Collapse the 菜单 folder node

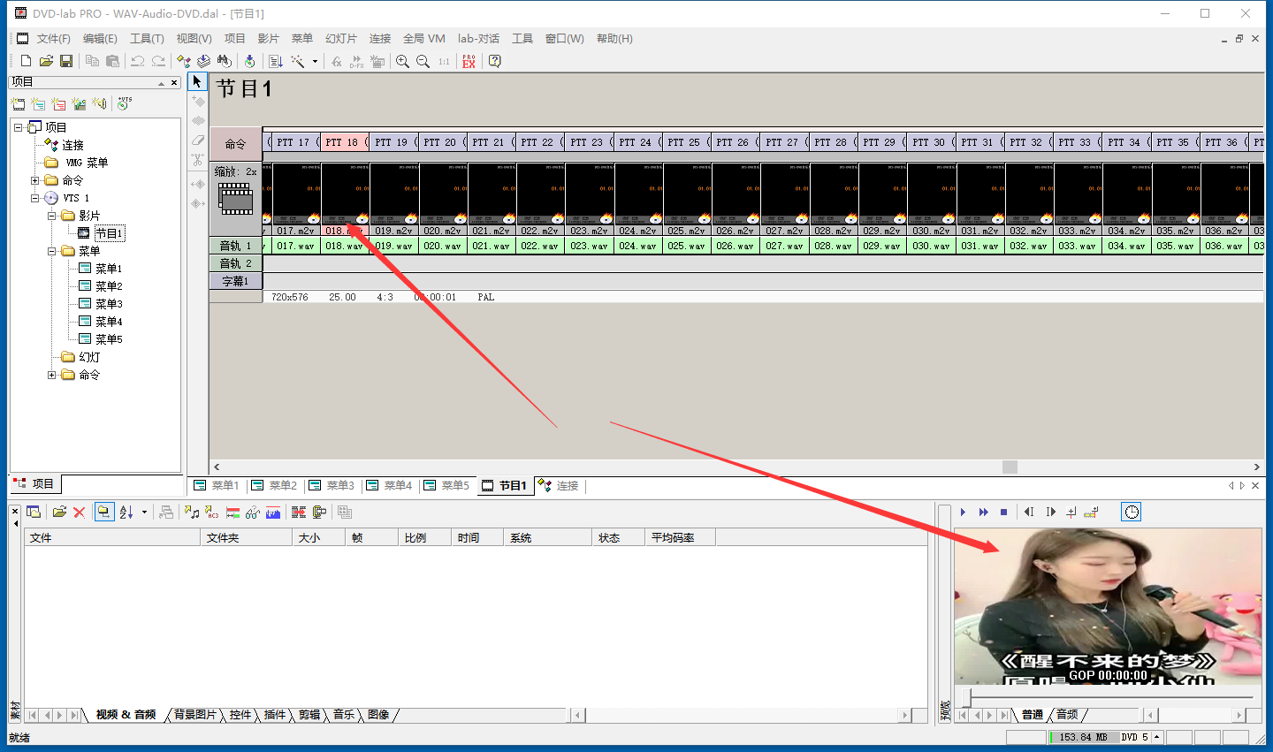pyautogui.click(x=52, y=251)
